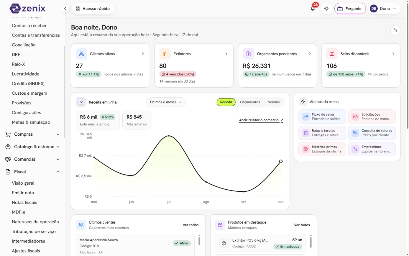Click Ver todos for Produtos em destaque

coord(302,225)
